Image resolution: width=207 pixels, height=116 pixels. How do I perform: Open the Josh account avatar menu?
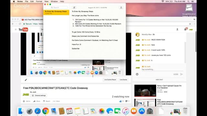point(191,30)
